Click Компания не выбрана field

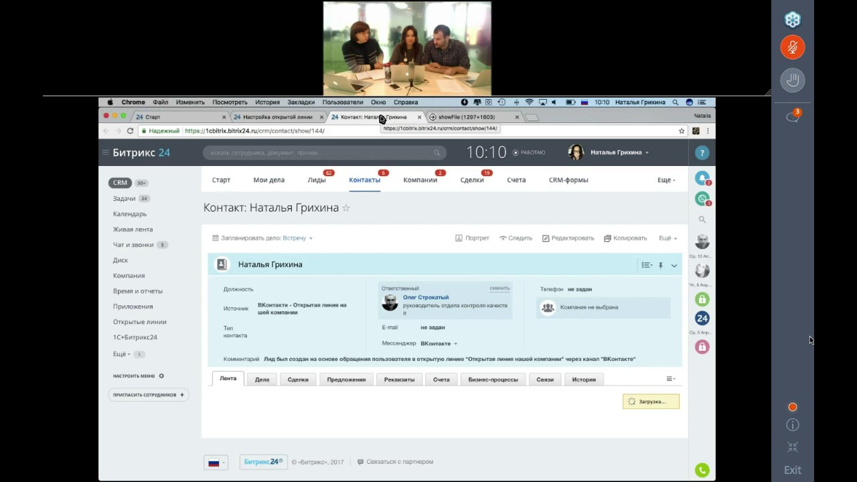coord(603,307)
